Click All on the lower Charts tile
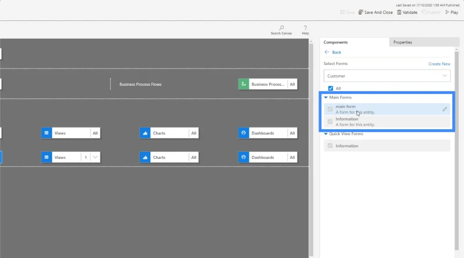This screenshot has height=258, width=464. click(194, 157)
